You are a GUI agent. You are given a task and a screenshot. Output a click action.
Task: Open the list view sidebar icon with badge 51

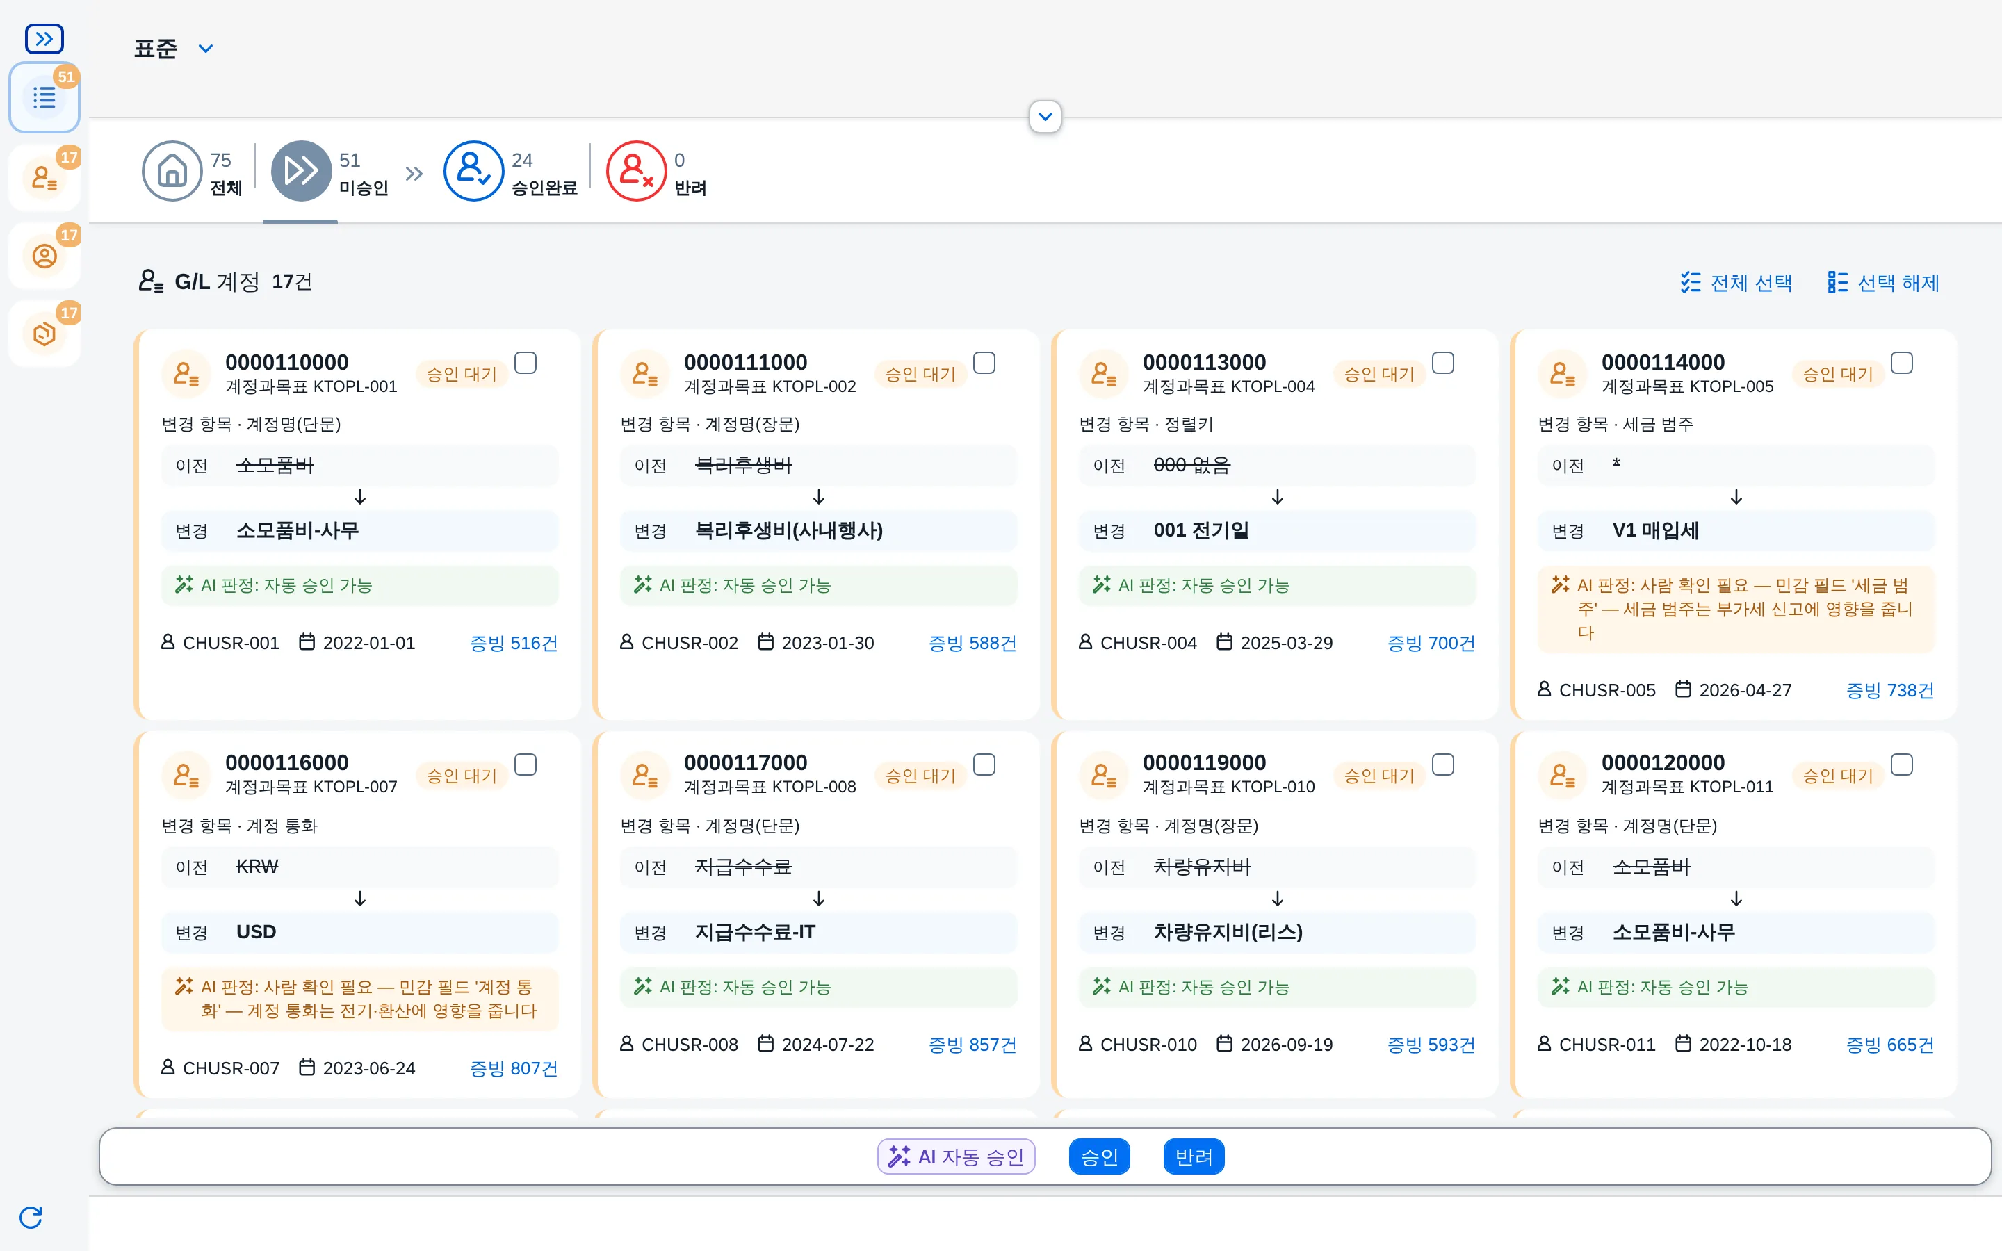click(44, 97)
